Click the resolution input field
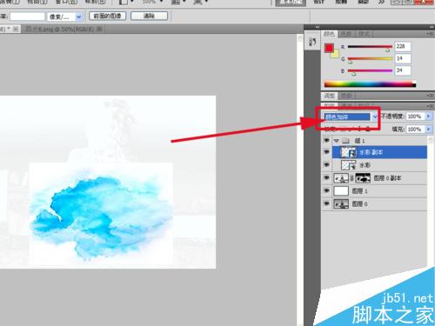The width and height of the screenshot is (435, 326). pos(27,17)
